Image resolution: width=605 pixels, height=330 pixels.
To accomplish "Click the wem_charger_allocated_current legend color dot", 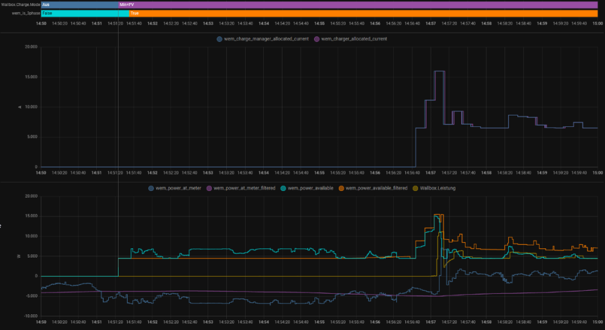I will point(316,39).
